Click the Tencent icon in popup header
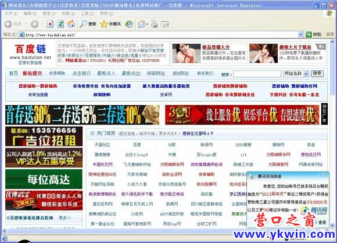 click(x=252, y=176)
